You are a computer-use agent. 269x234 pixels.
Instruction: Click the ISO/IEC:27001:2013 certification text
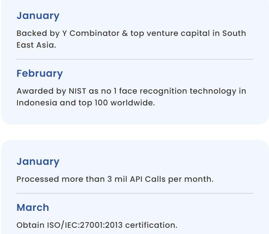[x=97, y=225]
